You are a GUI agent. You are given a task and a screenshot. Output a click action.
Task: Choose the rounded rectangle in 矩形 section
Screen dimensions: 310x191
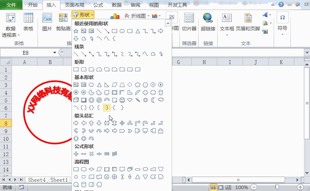pyautogui.click(x=83, y=69)
